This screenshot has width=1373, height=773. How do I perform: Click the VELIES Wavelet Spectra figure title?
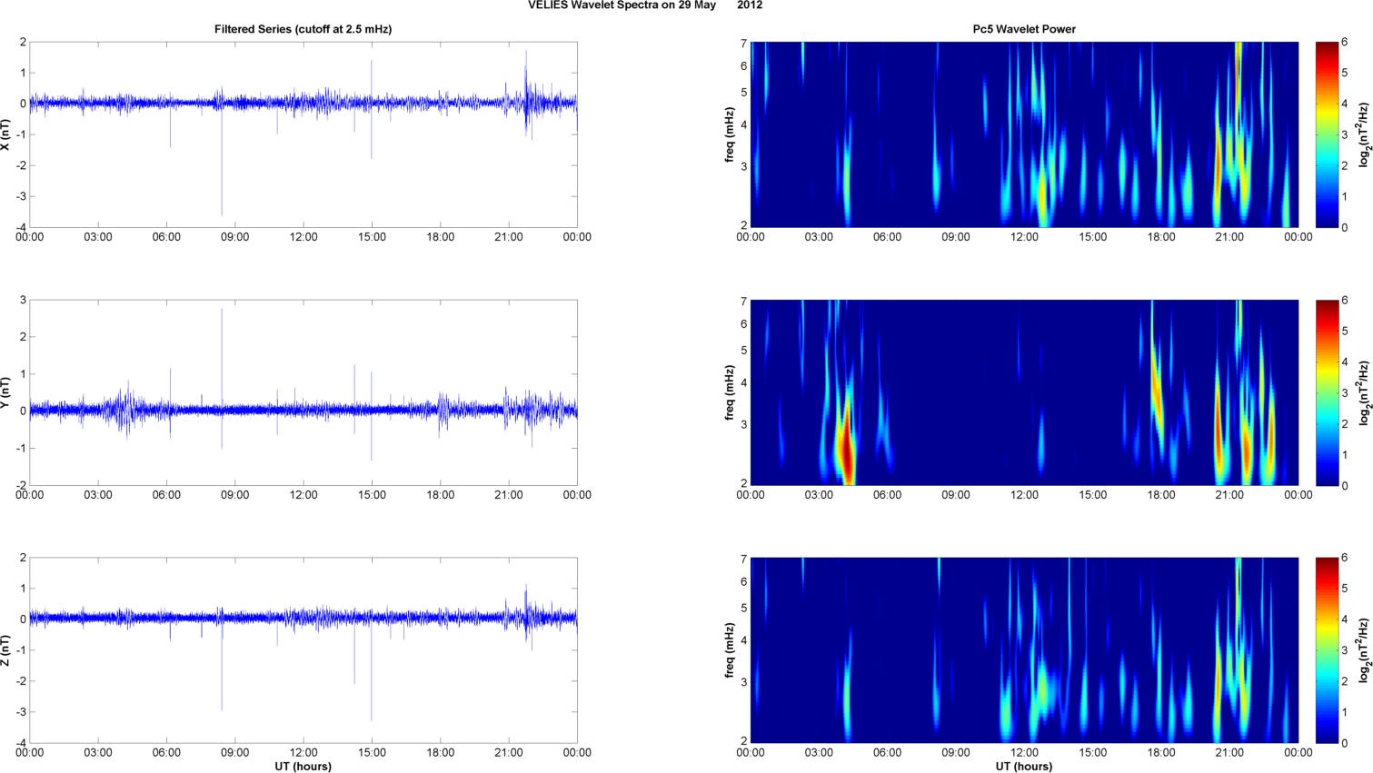645,5
